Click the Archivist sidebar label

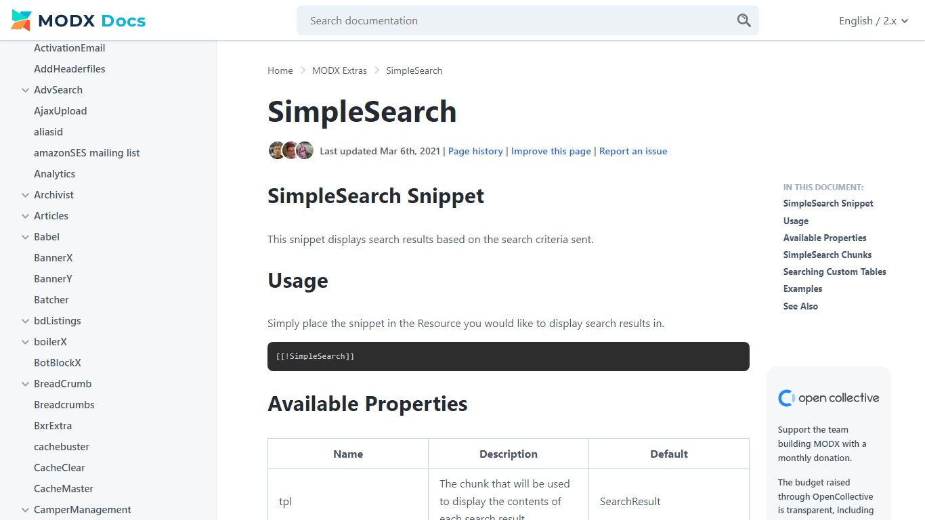pyautogui.click(x=53, y=195)
